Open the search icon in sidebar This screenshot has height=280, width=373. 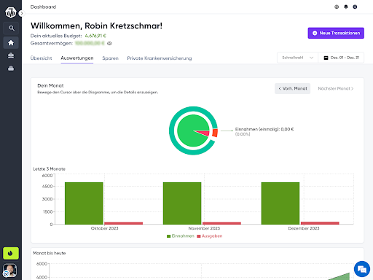tap(11, 28)
